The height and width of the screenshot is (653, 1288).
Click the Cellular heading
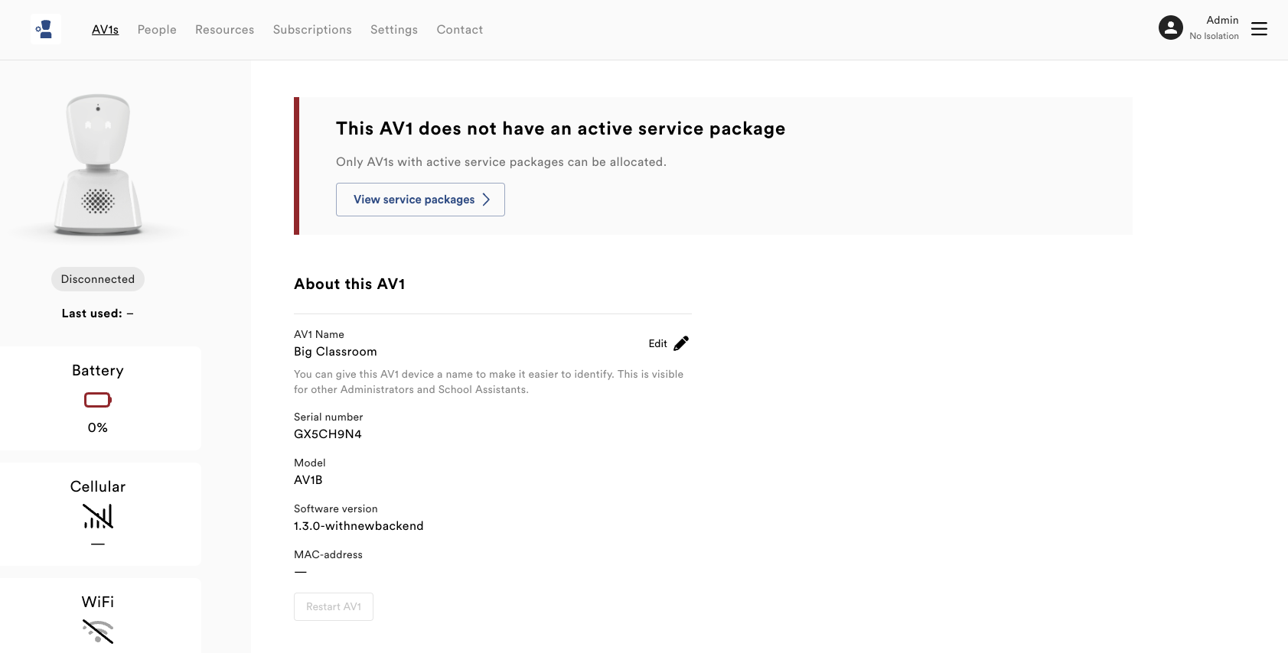tap(98, 487)
